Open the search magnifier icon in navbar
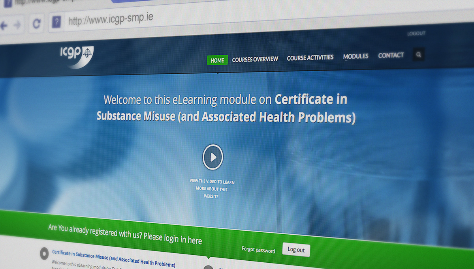474x269 pixels. 419,55
